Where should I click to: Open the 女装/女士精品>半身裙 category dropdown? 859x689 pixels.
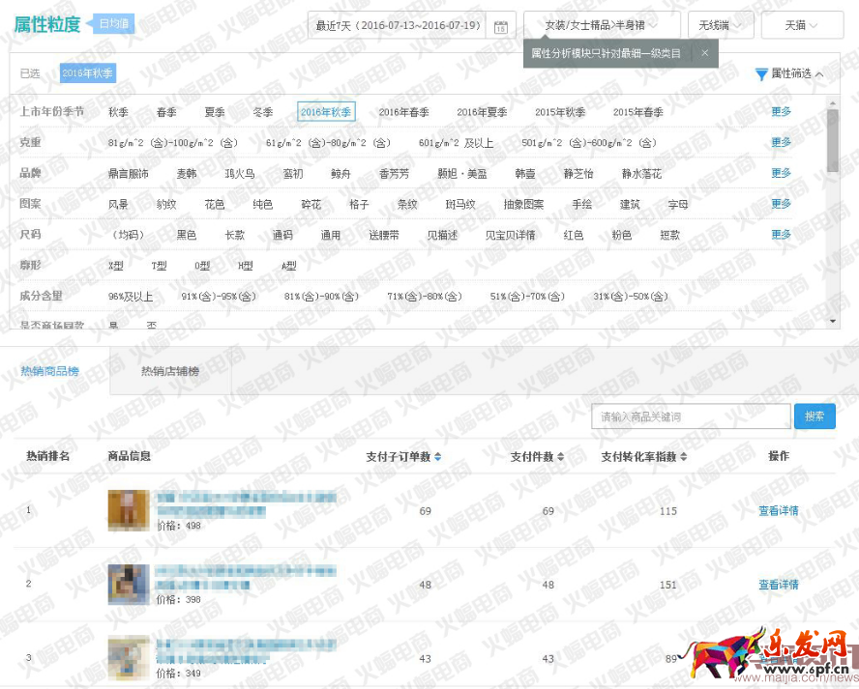[602, 25]
